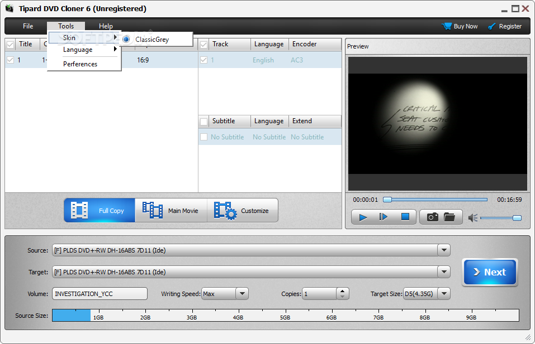Click the Main Movie filmstrip icon
The width and height of the screenshot is (535, 344).
pyautogui.click(x=153, y=210)
